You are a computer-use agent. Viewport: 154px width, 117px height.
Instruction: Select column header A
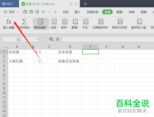(17, 47)
